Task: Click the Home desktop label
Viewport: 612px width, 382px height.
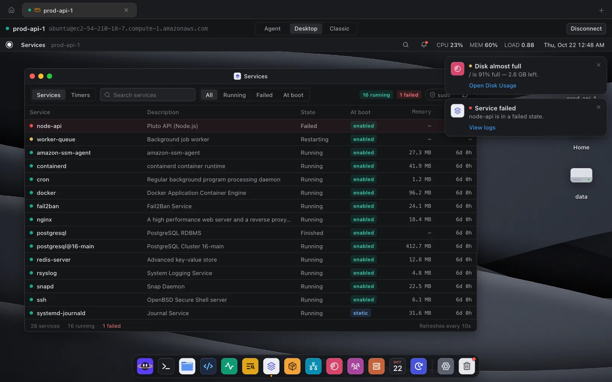Action: point(581,147)
